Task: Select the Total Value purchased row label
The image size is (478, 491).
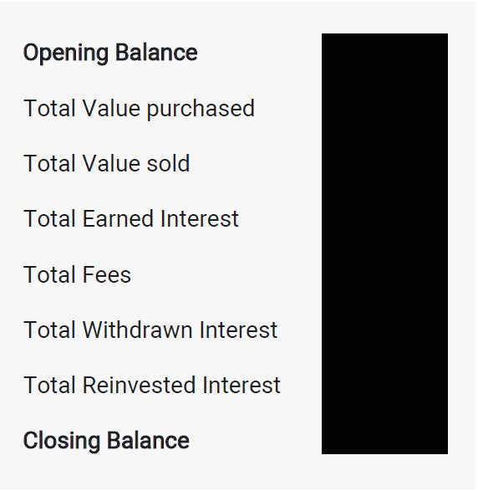Action: point(139,109)
